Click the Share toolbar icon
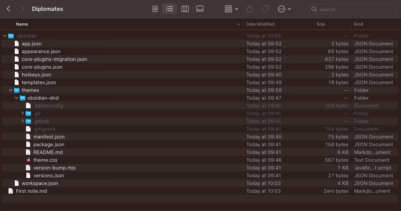The width and height of the screenshot is (401, 211). tap(250, 9)
